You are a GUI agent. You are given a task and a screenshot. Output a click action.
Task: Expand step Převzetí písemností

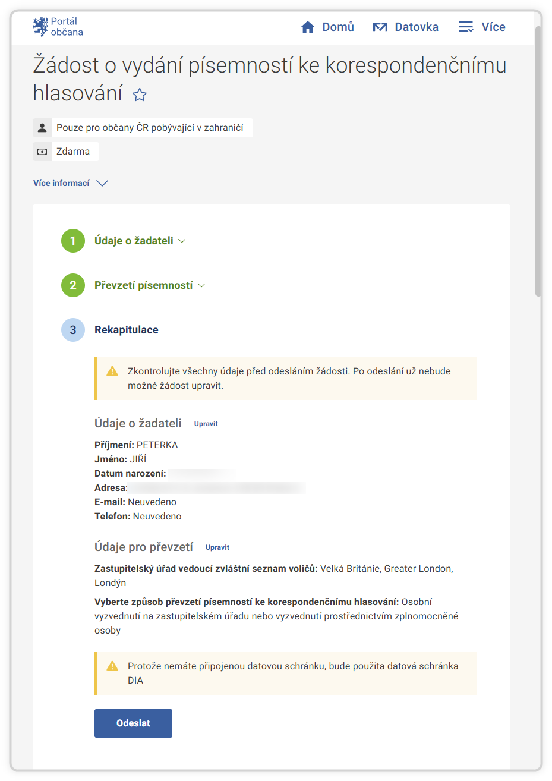click(149, 285)
